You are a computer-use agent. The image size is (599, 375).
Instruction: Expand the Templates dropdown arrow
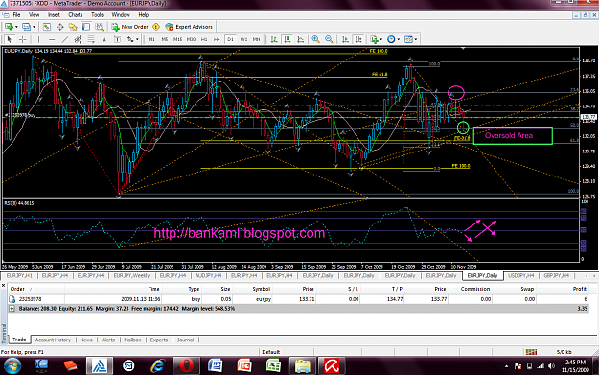416,39
